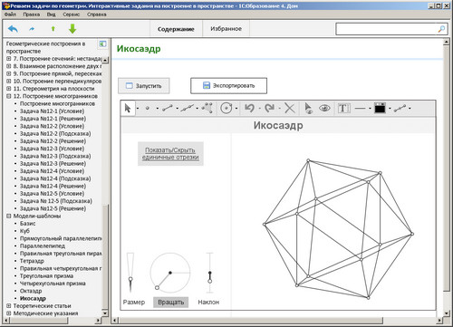Switch to the Содержание tab
This screenshot has width=453, height=327.
click(176, 29)
